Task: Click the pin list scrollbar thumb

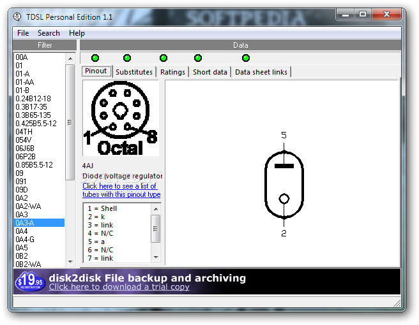Action: pyautogui.click(x=156, y=229)
